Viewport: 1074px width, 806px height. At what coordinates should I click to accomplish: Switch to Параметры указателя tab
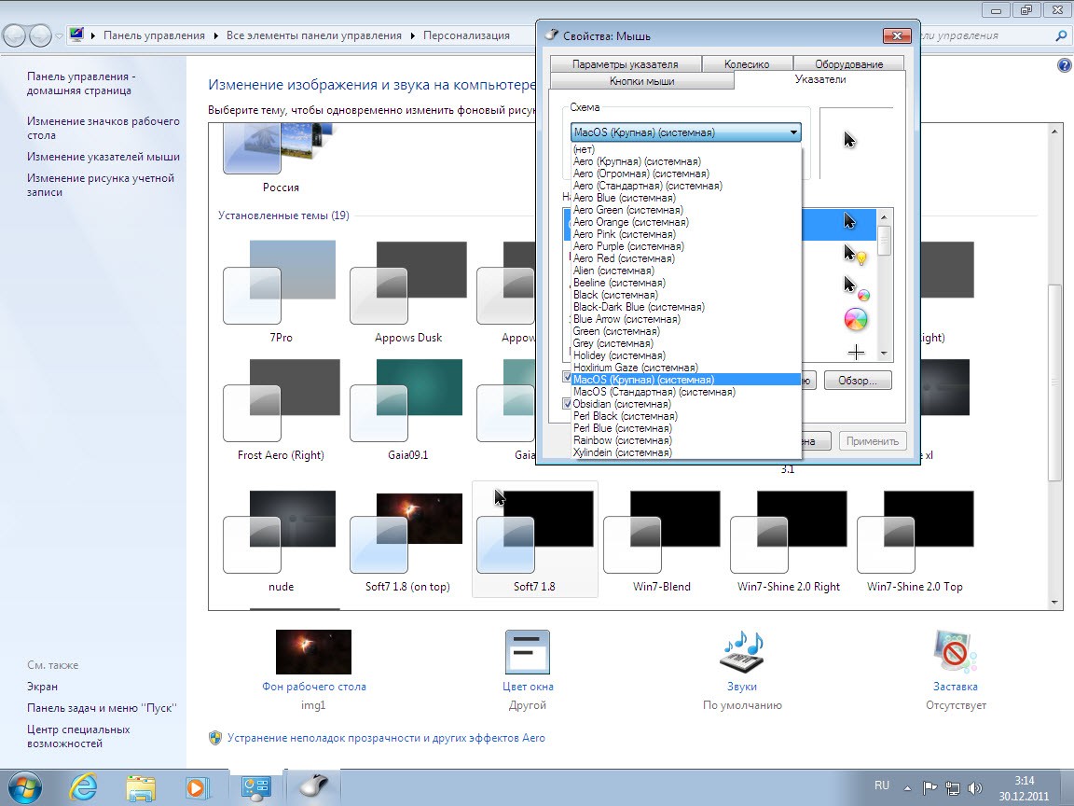[x=626, y=63]
